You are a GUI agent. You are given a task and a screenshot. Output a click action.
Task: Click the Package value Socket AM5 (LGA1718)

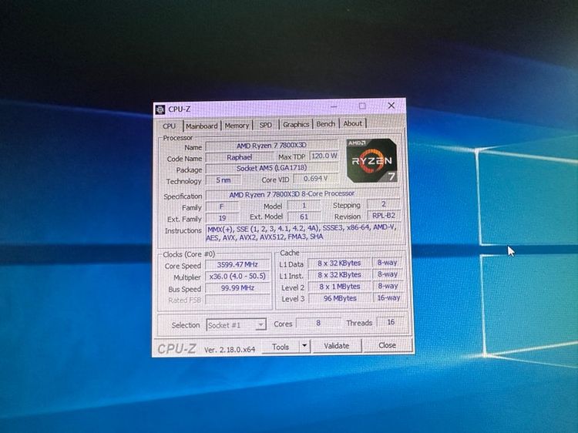click(x=272, y=168)
